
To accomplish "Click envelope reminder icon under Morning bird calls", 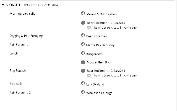I will [x=89, y=27].
